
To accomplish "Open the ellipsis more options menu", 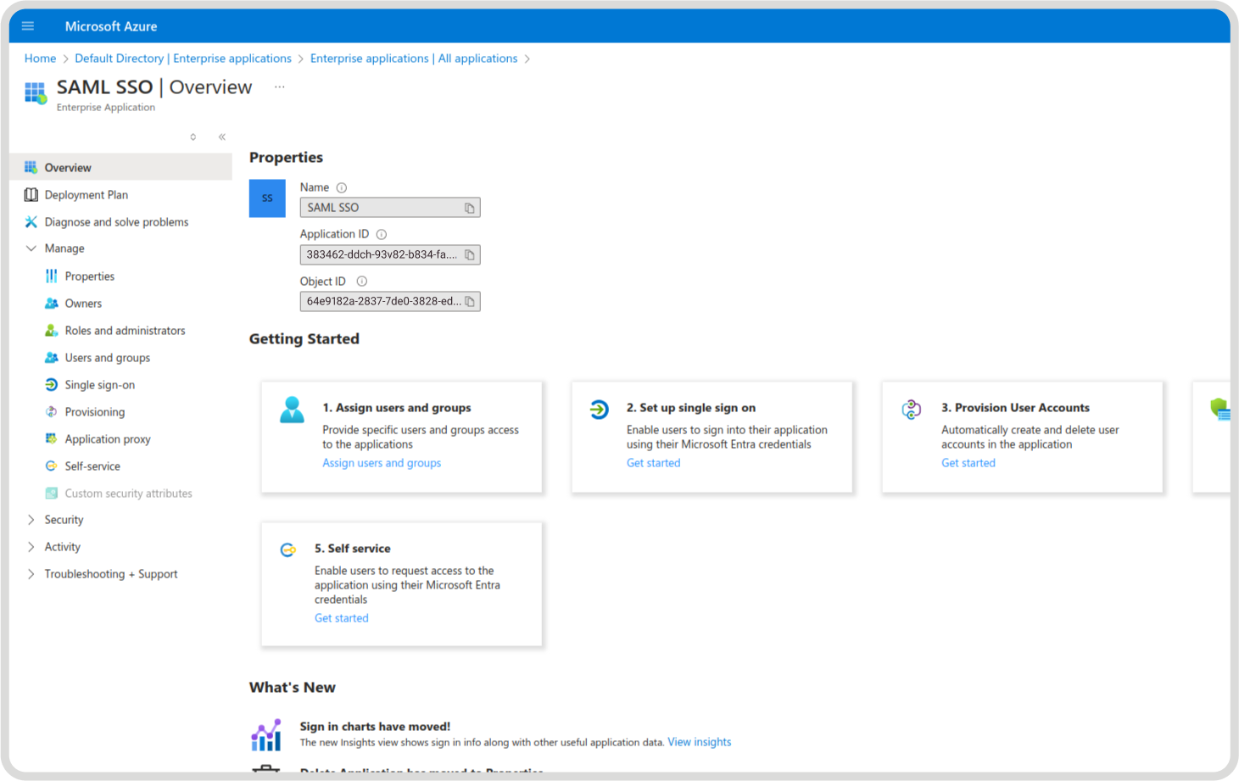I will 280,87.
